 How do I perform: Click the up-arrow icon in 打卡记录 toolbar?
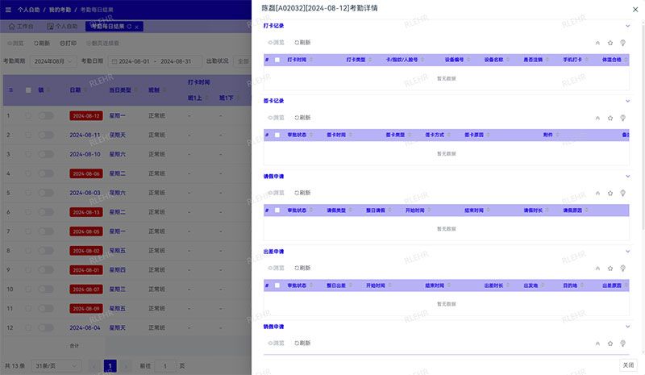pyautogui.click(x=597, y=43)
